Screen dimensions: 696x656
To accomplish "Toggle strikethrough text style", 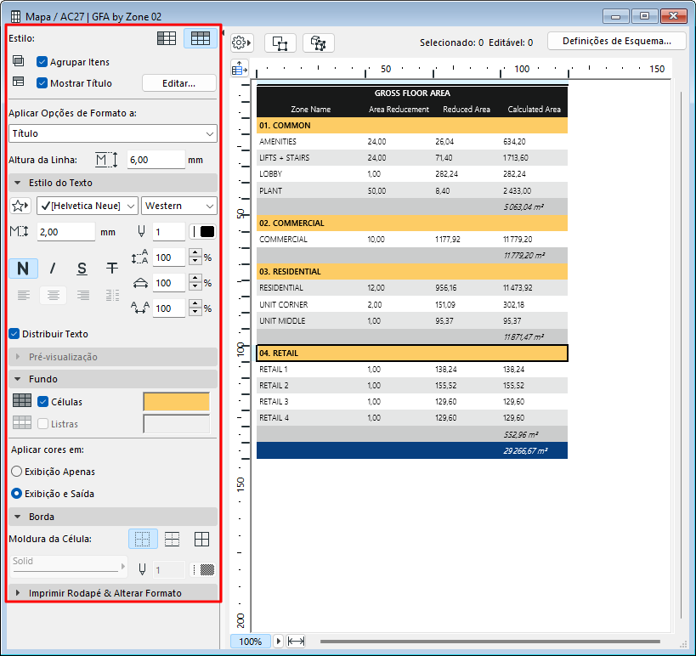I will pyautogui.click(x=112, y=268).
